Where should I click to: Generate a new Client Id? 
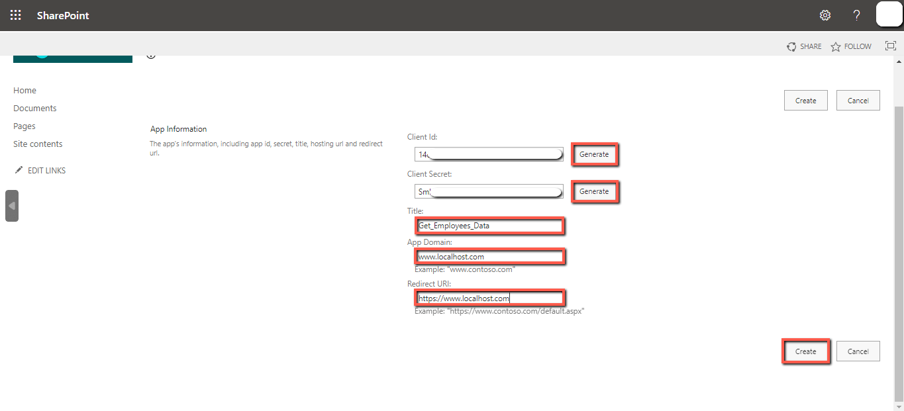pos(594,154)
